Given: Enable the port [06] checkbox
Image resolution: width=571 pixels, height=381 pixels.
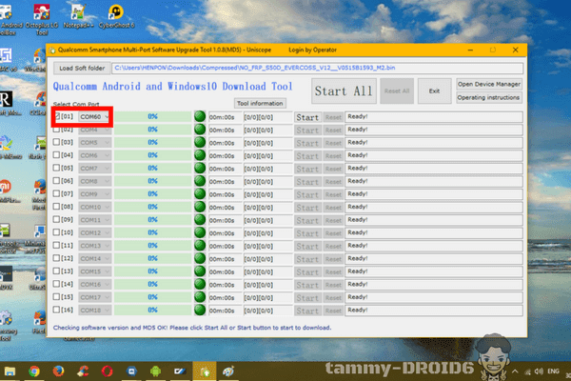Looking at the screenshot, I should pos(56,181).
